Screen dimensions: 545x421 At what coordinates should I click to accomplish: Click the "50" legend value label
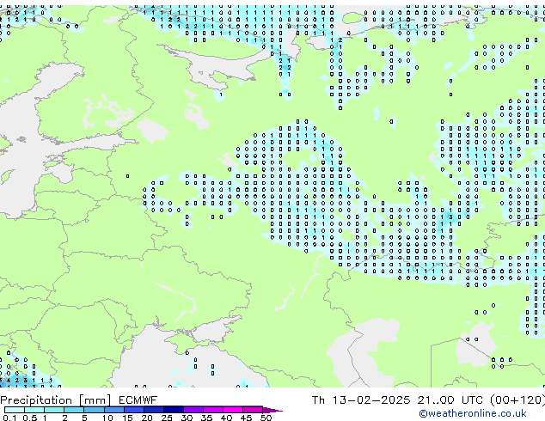(x=266, y=418)
